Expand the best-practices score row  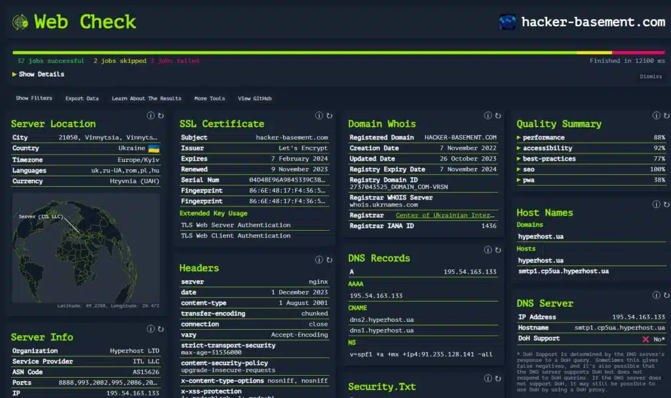pos(590,159)
